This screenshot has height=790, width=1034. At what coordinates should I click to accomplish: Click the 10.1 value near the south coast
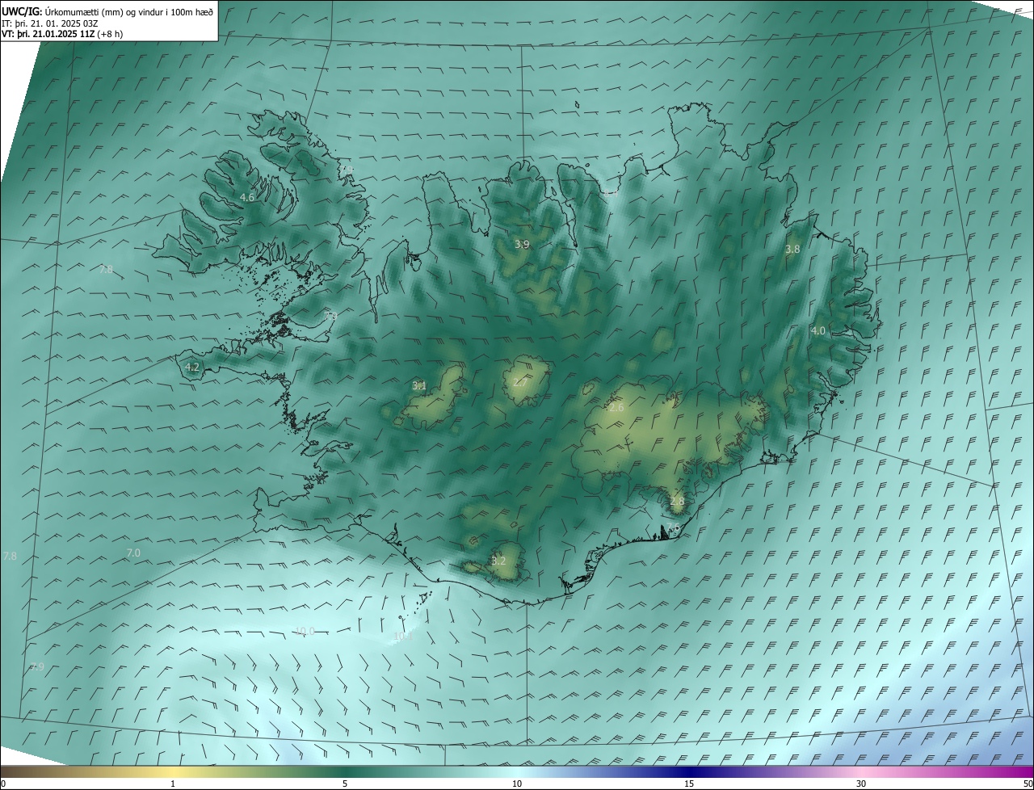tap(403, 637)
